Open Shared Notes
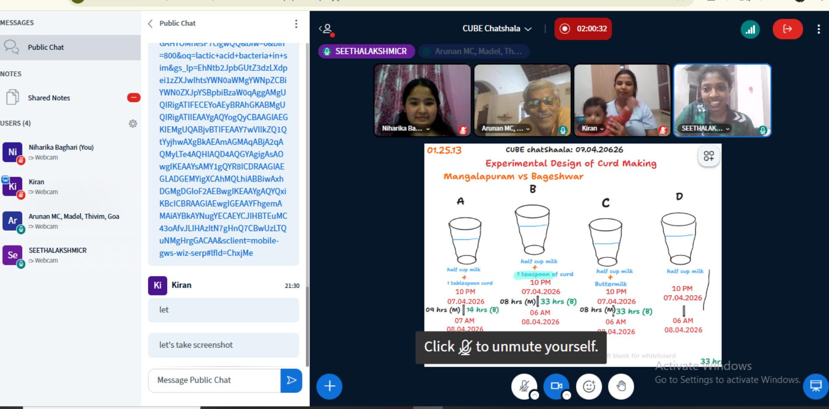The height and width of the screenshot is (409, 829). tap(48, 98)
